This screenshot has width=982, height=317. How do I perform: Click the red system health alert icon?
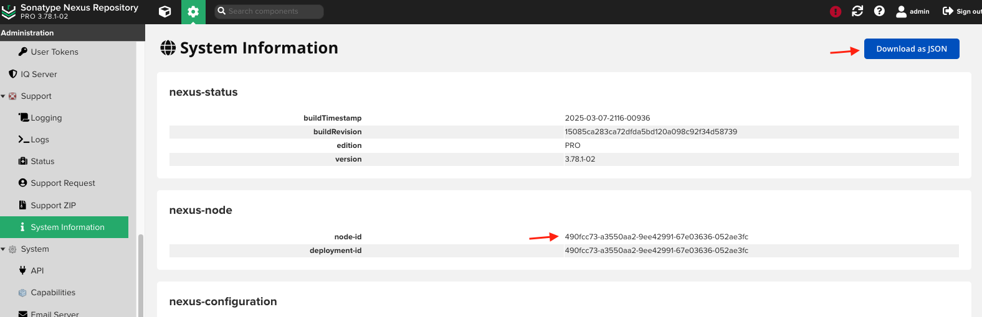(x=836, y=11)
